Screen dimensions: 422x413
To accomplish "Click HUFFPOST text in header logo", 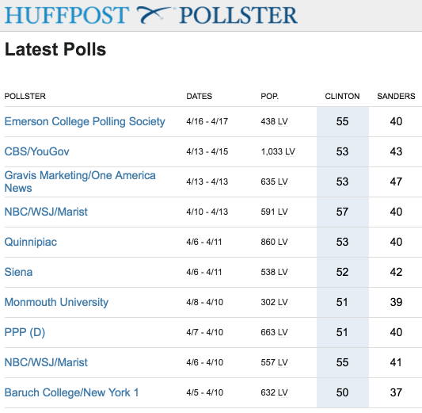I will [67, 15].
